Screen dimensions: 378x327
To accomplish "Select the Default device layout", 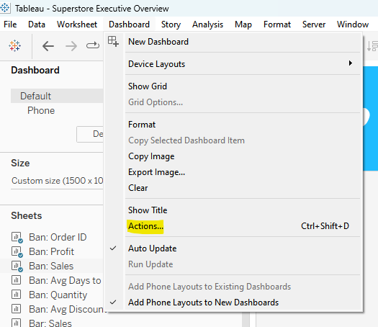I will pos(57,96).
